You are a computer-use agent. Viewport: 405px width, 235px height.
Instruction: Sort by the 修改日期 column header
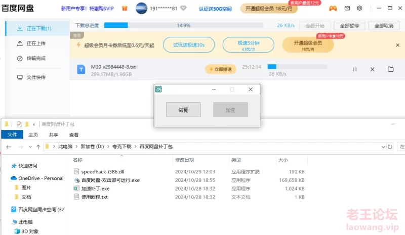click(184, 160)
